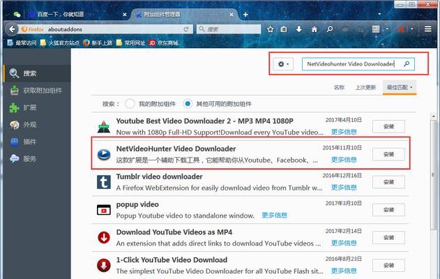Open the bookmarks list icon
440x279 pixels.
click(284, 29)
